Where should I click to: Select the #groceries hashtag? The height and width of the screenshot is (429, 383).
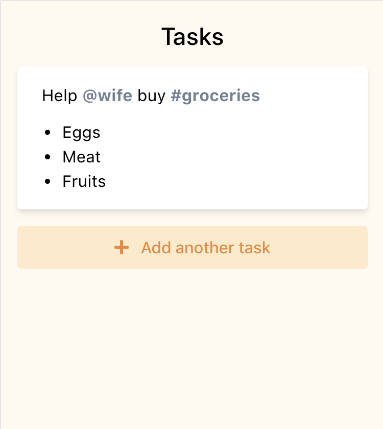click(x=215, y=96)
